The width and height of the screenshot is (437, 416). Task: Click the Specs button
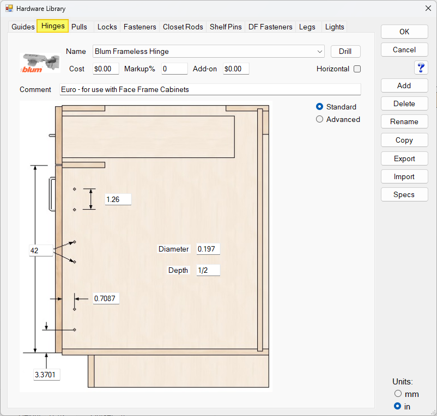404,194
